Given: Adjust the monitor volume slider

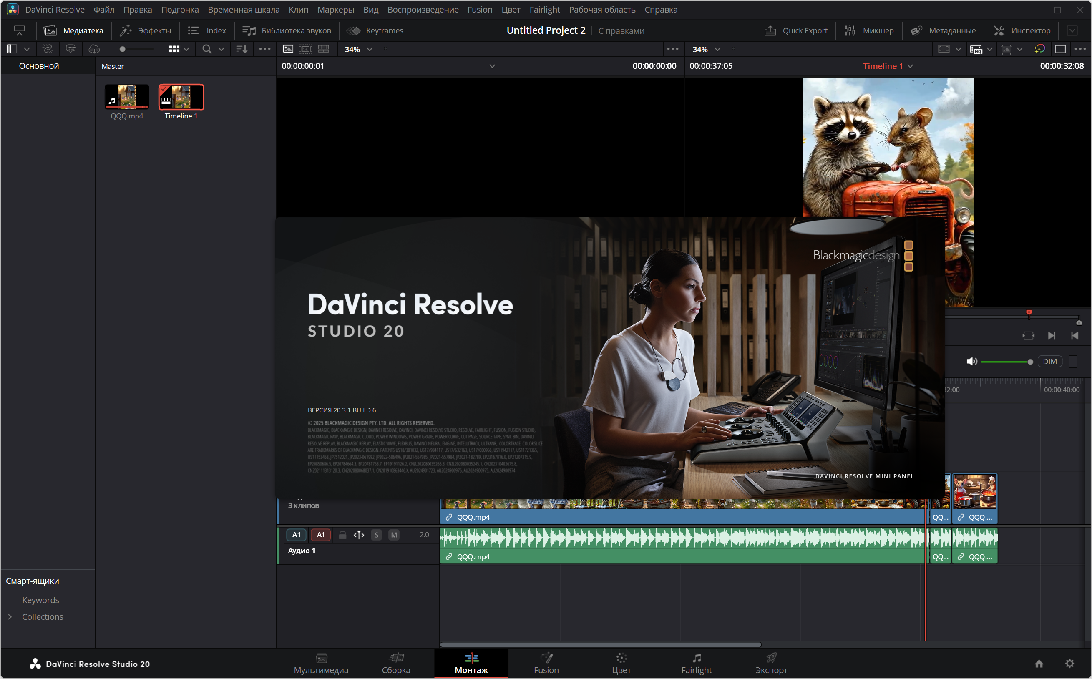Looking at the screenshot, I should 1006,362.
